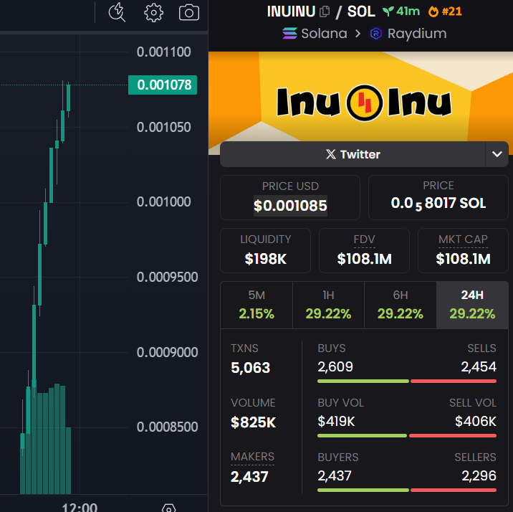Click the VOLUME value $825K
Image resolution: width=513 pixels, height=512 pixels.
pos(253,422)
